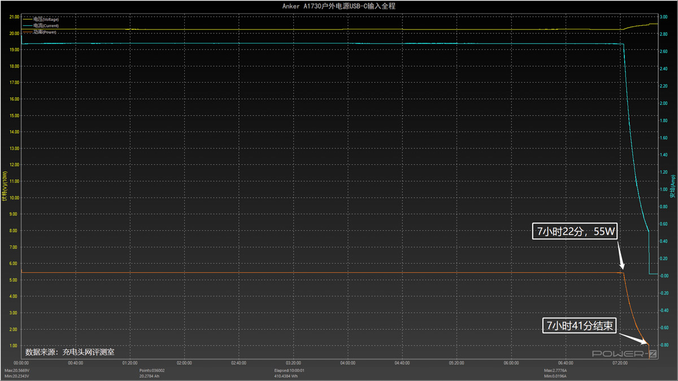This screenshot has height=381, width=678.
Task: Select the '7小时41分结束' annotation label
Action: (579, 326)
